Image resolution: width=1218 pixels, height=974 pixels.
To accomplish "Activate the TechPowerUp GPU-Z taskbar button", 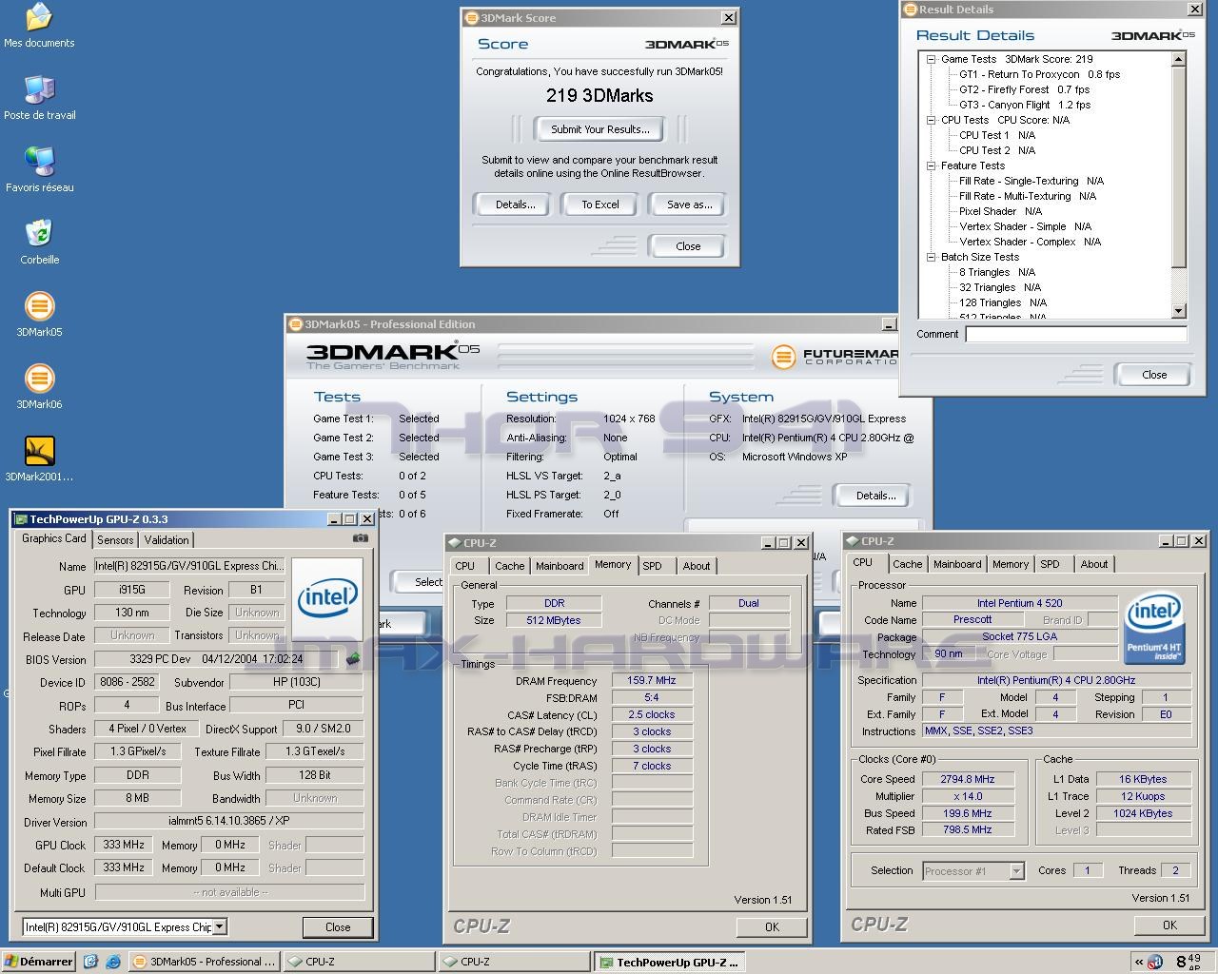I will click(x=669, y=962).
